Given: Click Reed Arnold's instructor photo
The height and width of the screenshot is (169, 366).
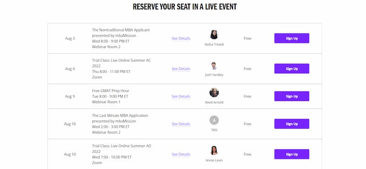Looking at the screenshot, I should click(214, 93).
